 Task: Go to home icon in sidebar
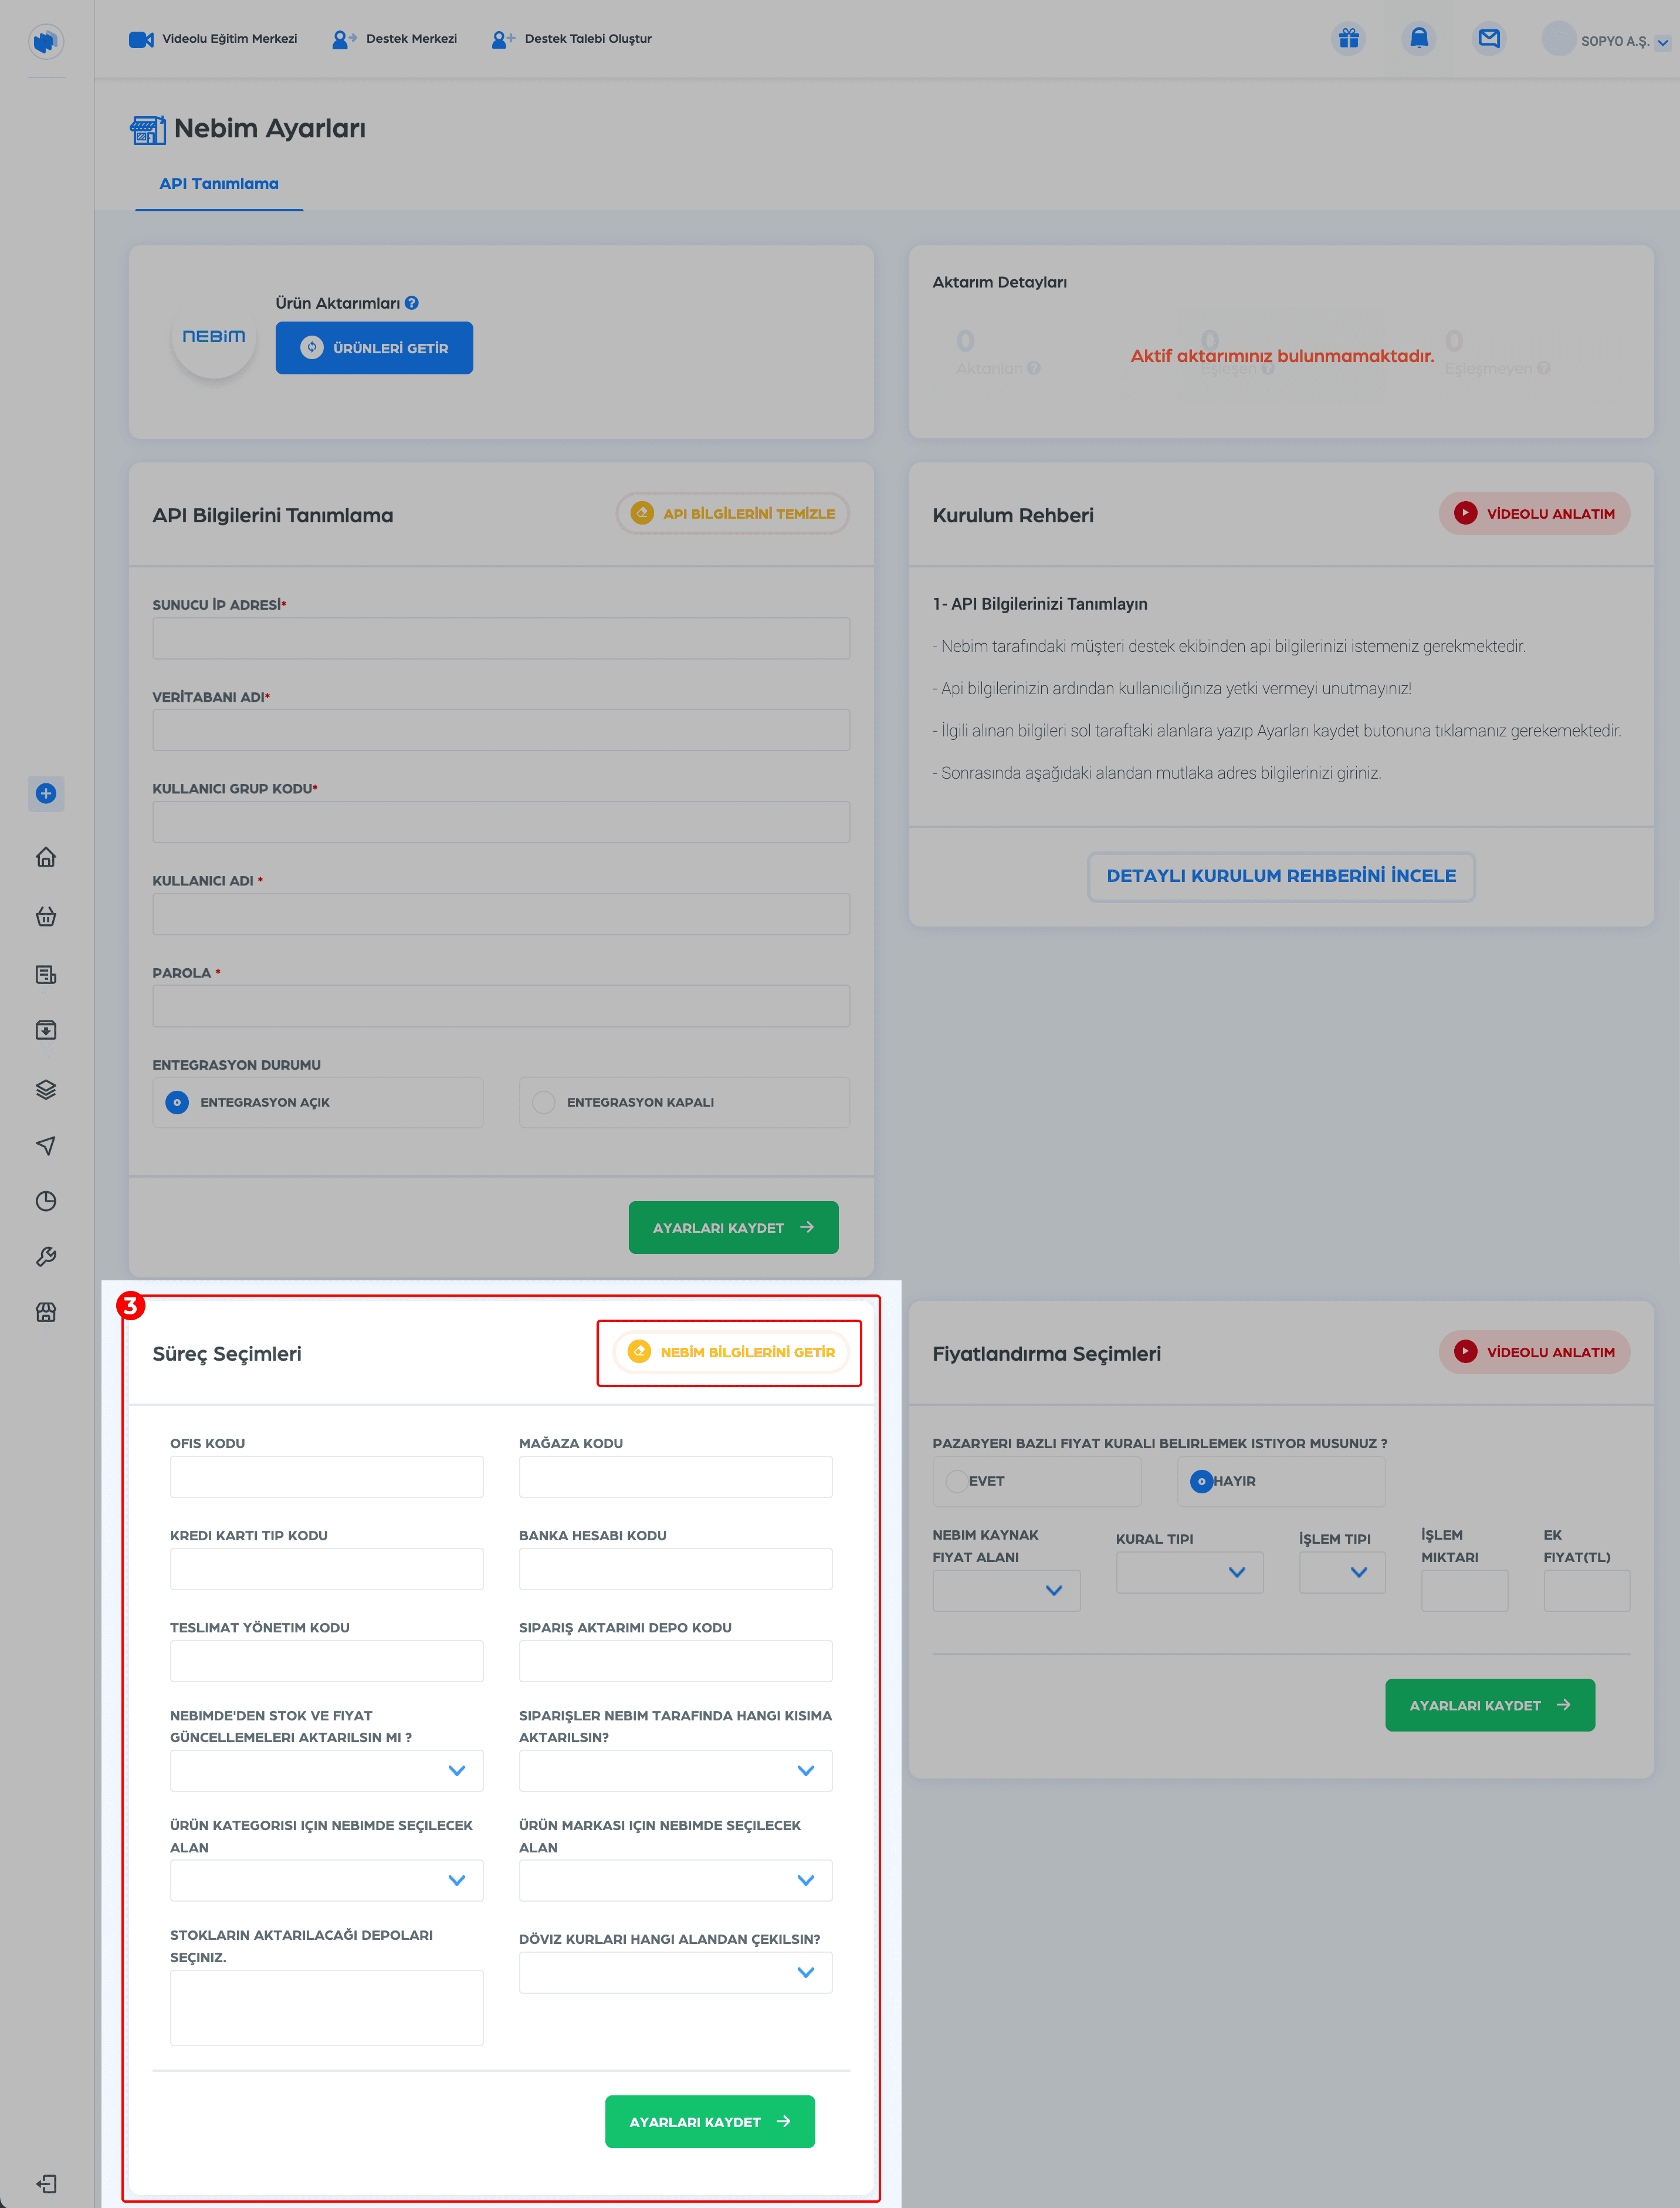tap(46, 857)
